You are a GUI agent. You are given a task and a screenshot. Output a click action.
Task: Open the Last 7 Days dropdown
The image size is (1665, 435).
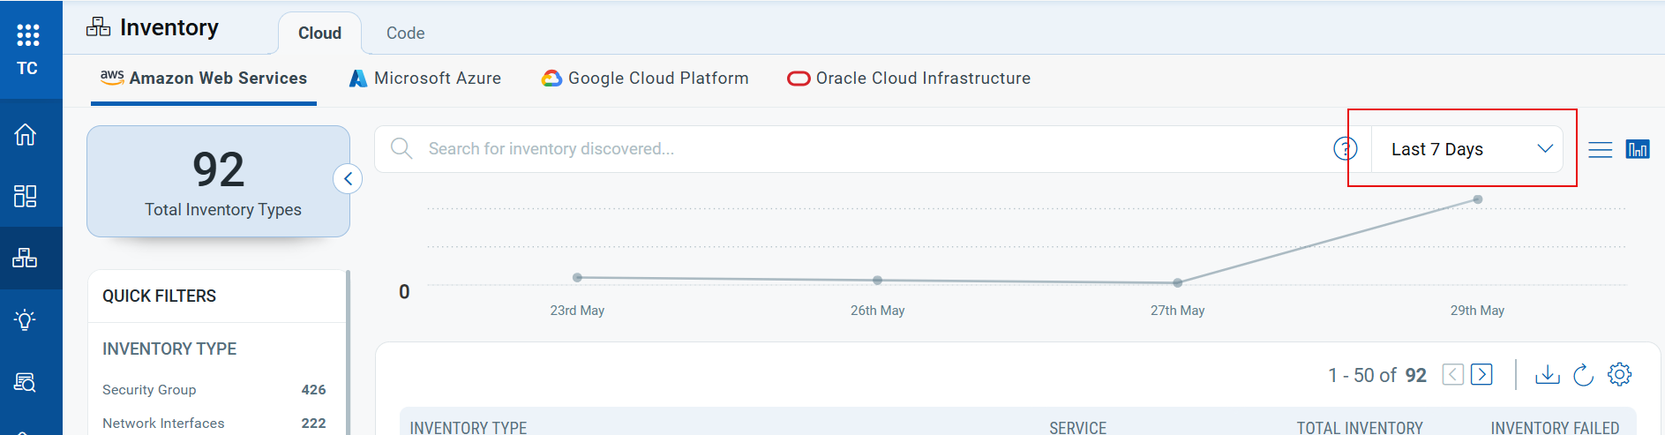1467,149
